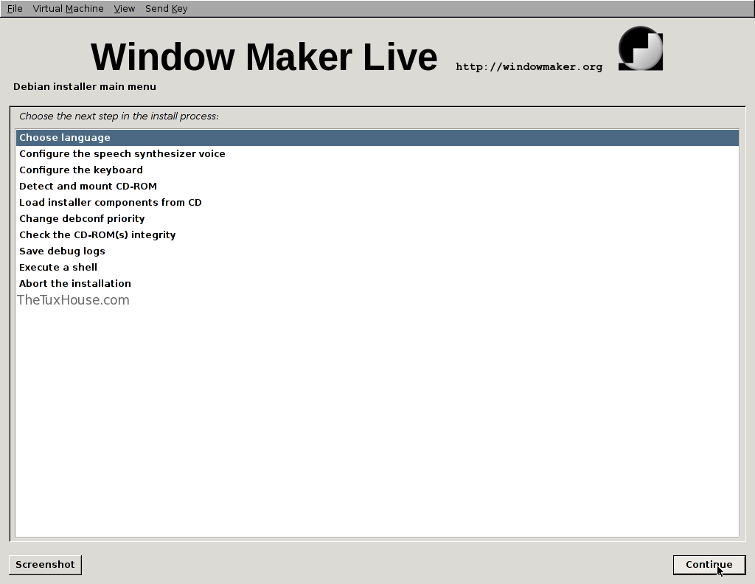Select Detect and mount CD-ROM
Image resolution: width=755 pixels, height=584 pixels.
pos(377,187)
